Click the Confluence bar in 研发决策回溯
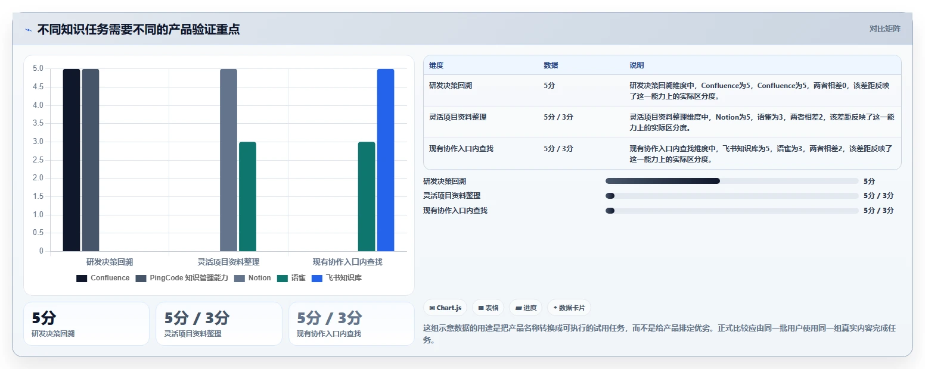 [72, 160]
